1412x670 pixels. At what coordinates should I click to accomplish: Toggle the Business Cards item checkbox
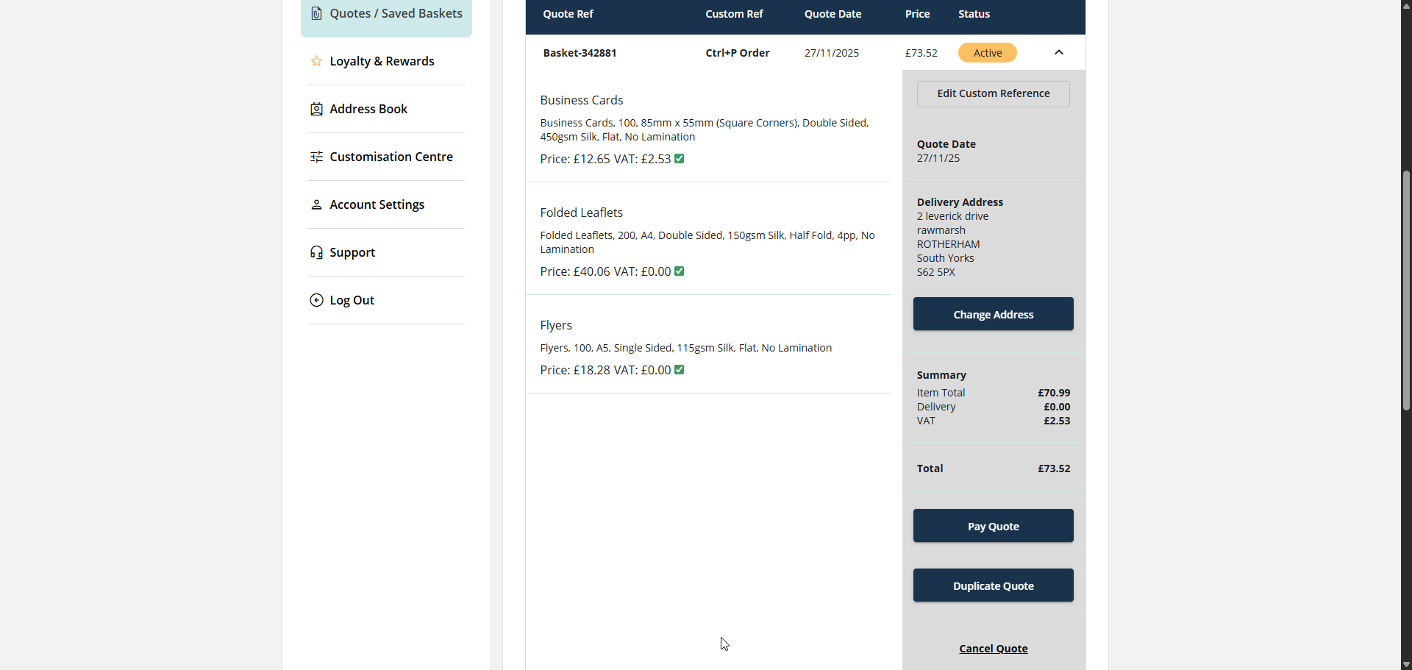tap(680, 159)
